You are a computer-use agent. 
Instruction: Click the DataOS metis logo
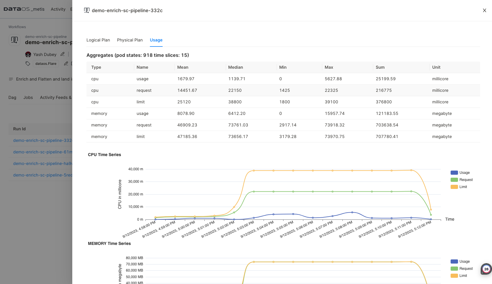pos(24,9)
